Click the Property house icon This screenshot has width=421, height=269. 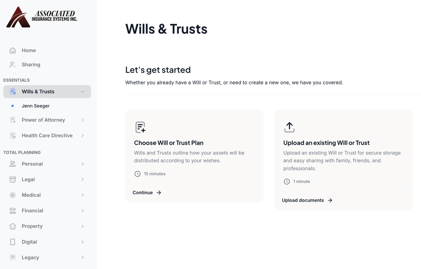click(13, 226)
